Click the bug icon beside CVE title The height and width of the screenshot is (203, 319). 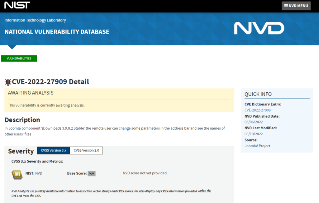point(8,82)
